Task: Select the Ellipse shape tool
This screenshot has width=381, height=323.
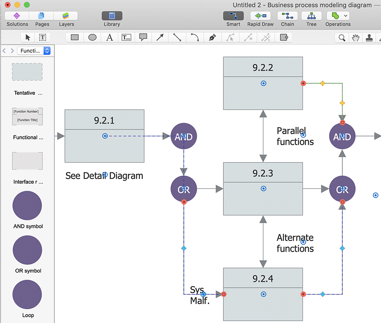Action: (92, 37)
